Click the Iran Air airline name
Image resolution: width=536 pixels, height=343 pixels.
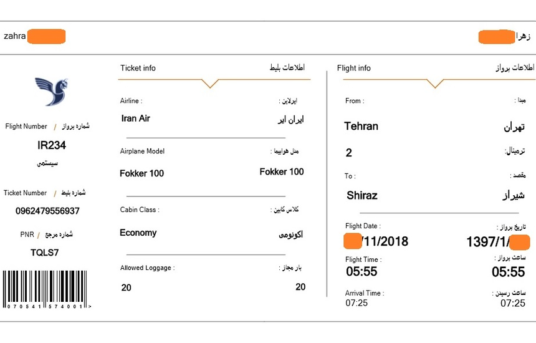tap(135, 118)
